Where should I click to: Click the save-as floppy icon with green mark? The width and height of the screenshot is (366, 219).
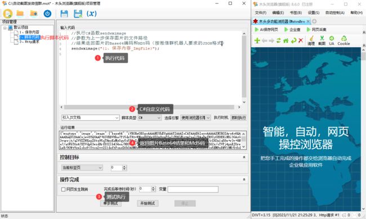(x=78, y=13)
